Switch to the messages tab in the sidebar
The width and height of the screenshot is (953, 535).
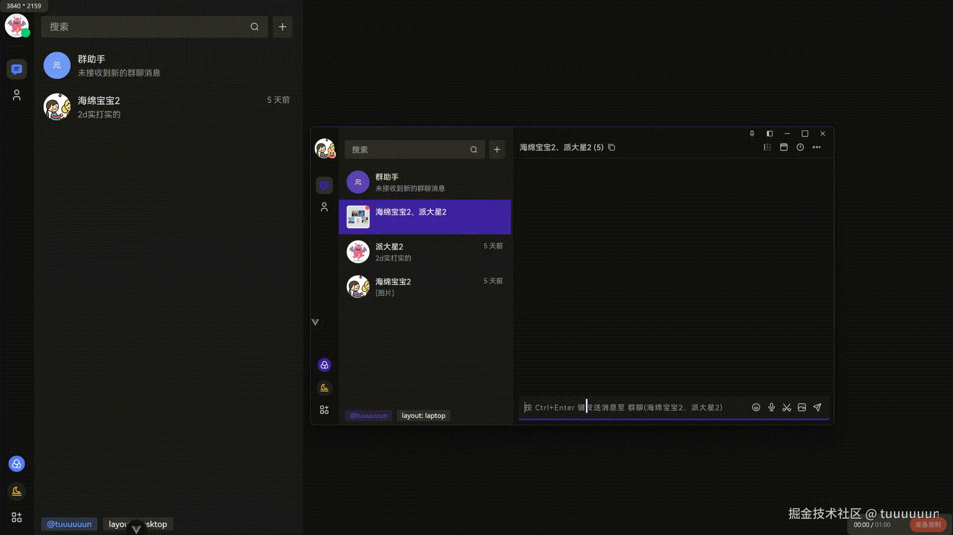point(324,185)
